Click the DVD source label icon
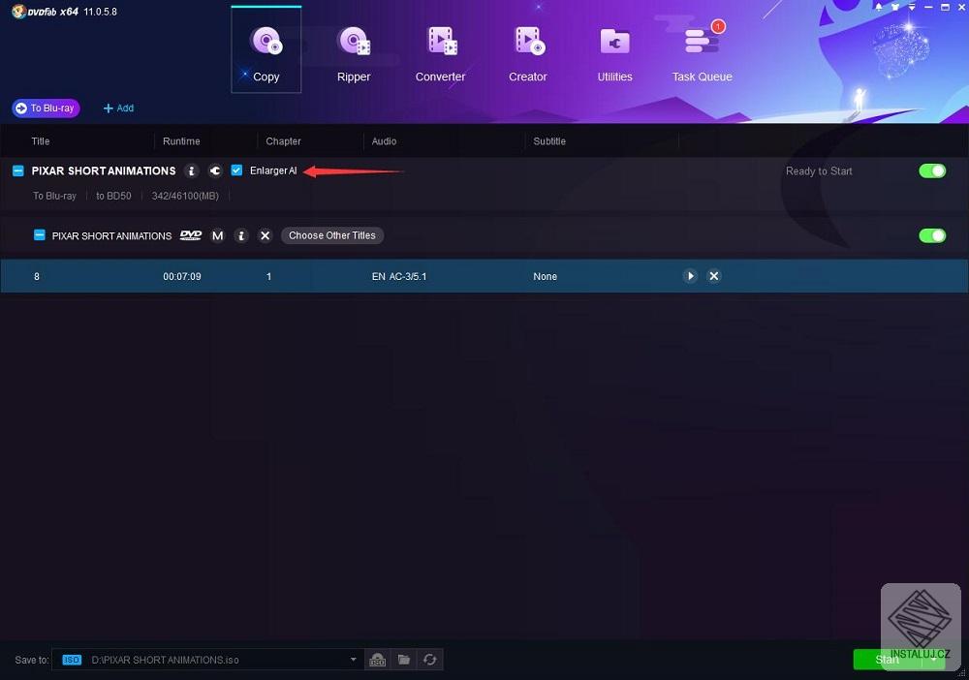 pos(190,234)
